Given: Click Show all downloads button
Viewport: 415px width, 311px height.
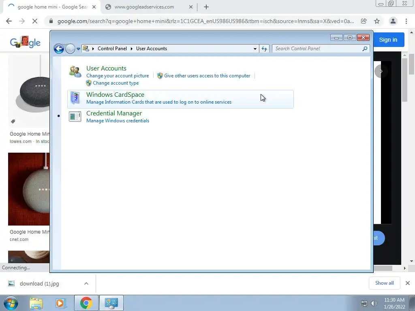Looking at the screenshot, I should (384, 283).
